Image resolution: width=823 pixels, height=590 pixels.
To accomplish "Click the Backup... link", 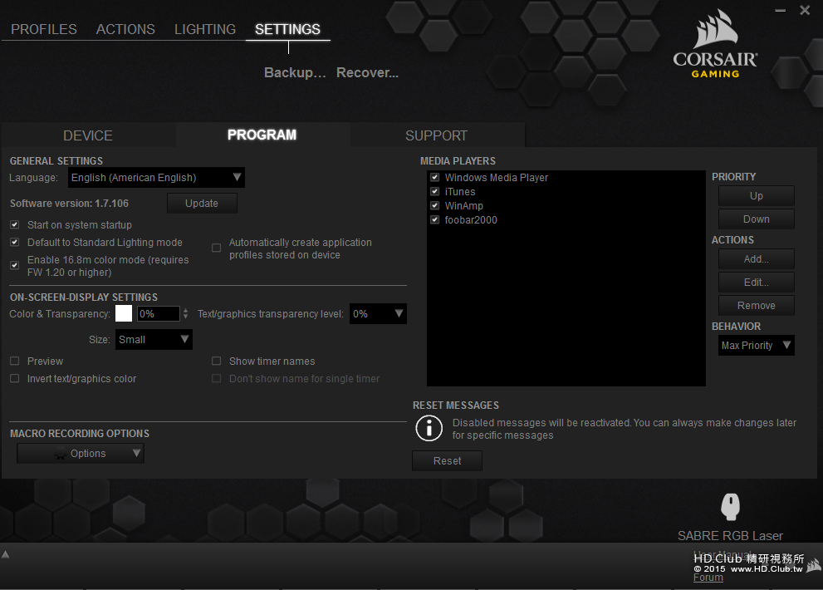I will tap(295, 72).
